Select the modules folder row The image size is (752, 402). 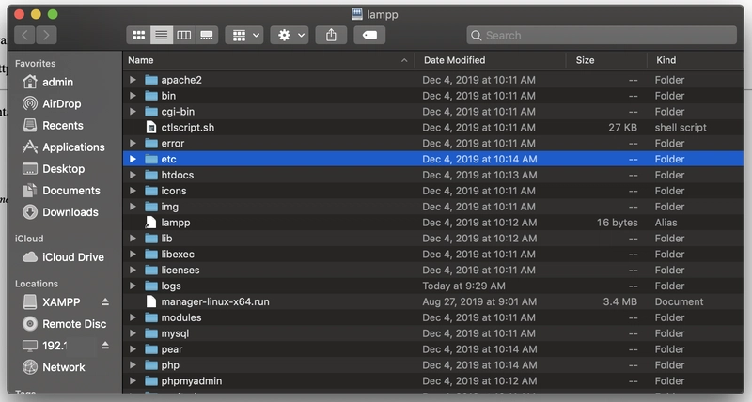(x=433, y=317)
